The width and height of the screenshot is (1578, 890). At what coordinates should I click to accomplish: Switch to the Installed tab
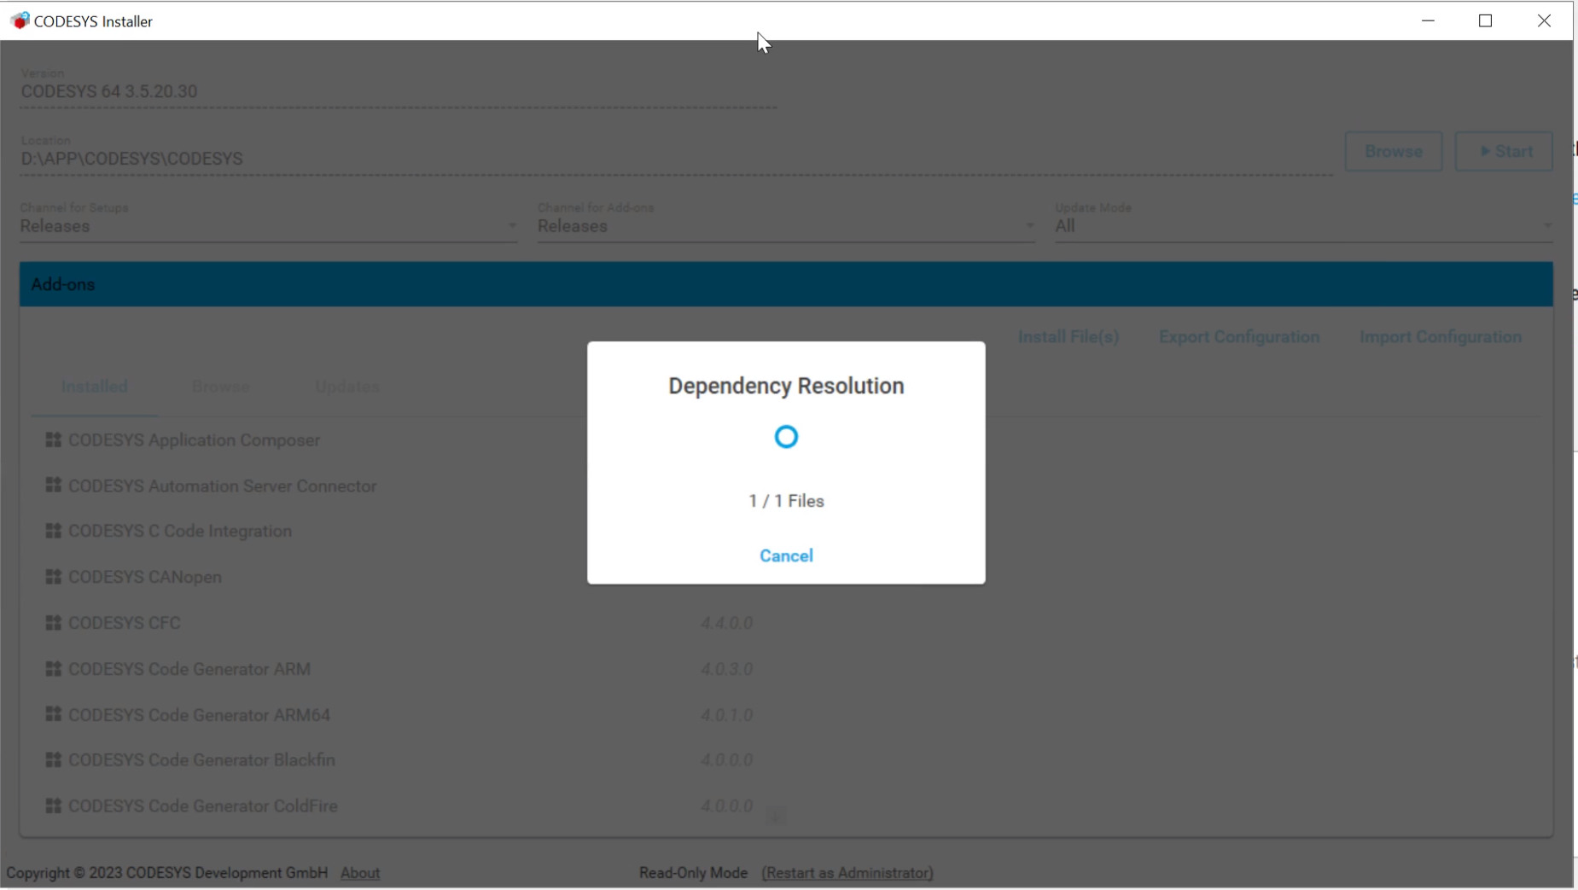(x=94, y=387)
